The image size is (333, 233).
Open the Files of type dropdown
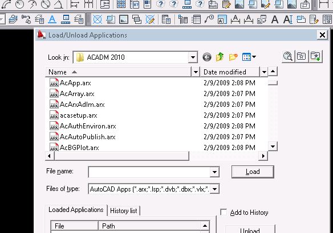pos(215,189)
